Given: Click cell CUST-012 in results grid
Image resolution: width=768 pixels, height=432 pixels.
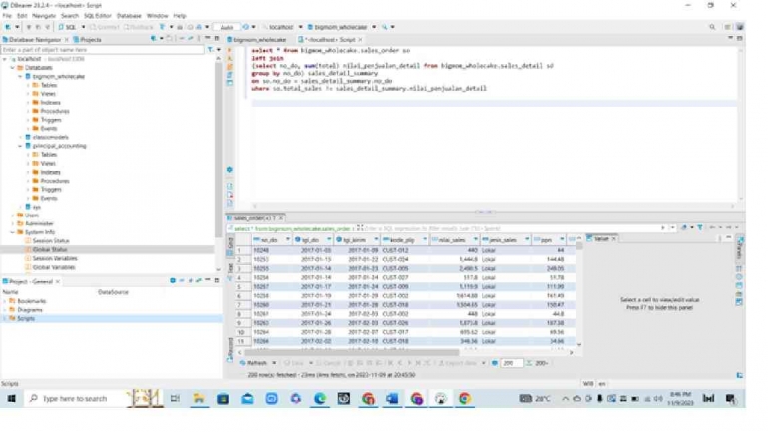Looking at the screenshot, I should click(x=395, y=250).
